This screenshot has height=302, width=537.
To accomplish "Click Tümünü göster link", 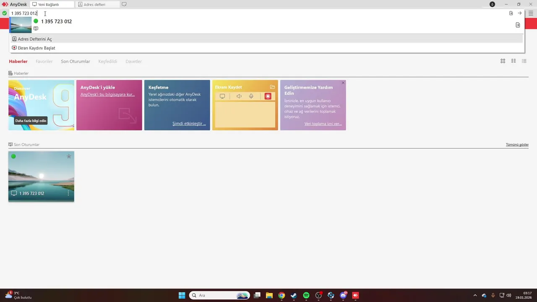I will coord(517,145).
